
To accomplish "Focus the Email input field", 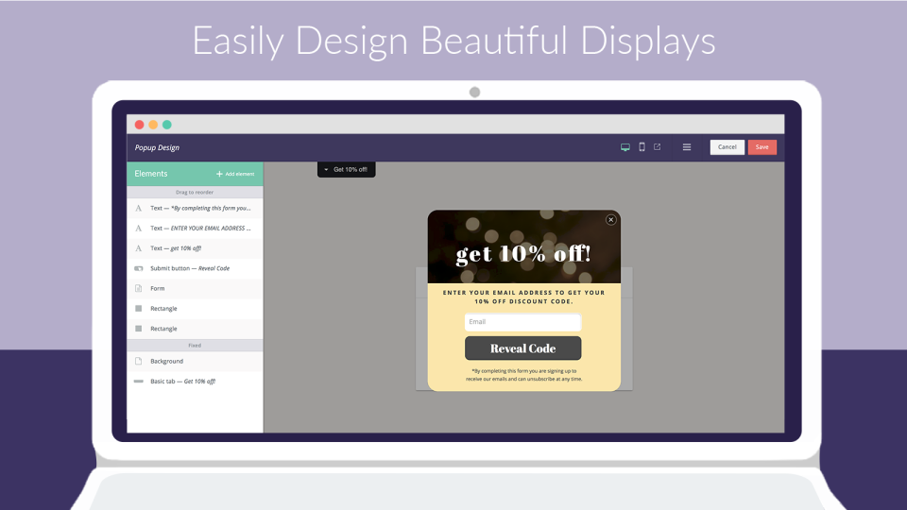I will click(x=522, y=322).
